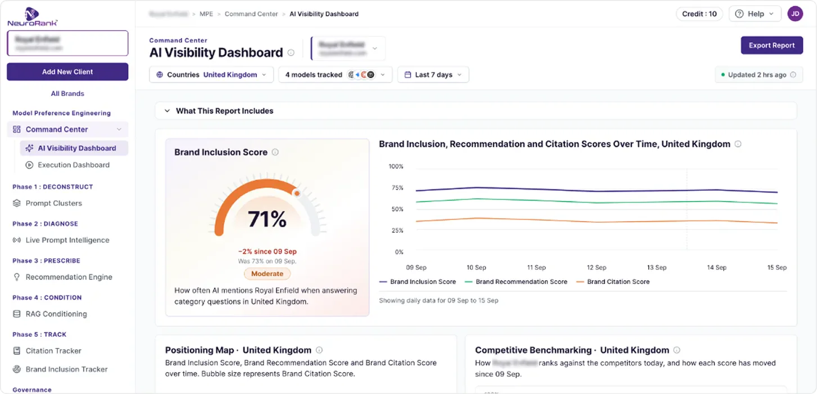Click the AI Visibility Dashboard sparkle icon
Image resolution: width=817 pixels, height=394 pixels.
pos(30,148)
